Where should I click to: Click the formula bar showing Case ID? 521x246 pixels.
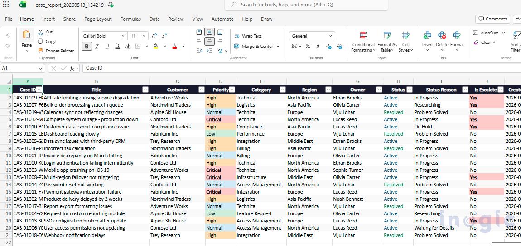click(302, 68)
